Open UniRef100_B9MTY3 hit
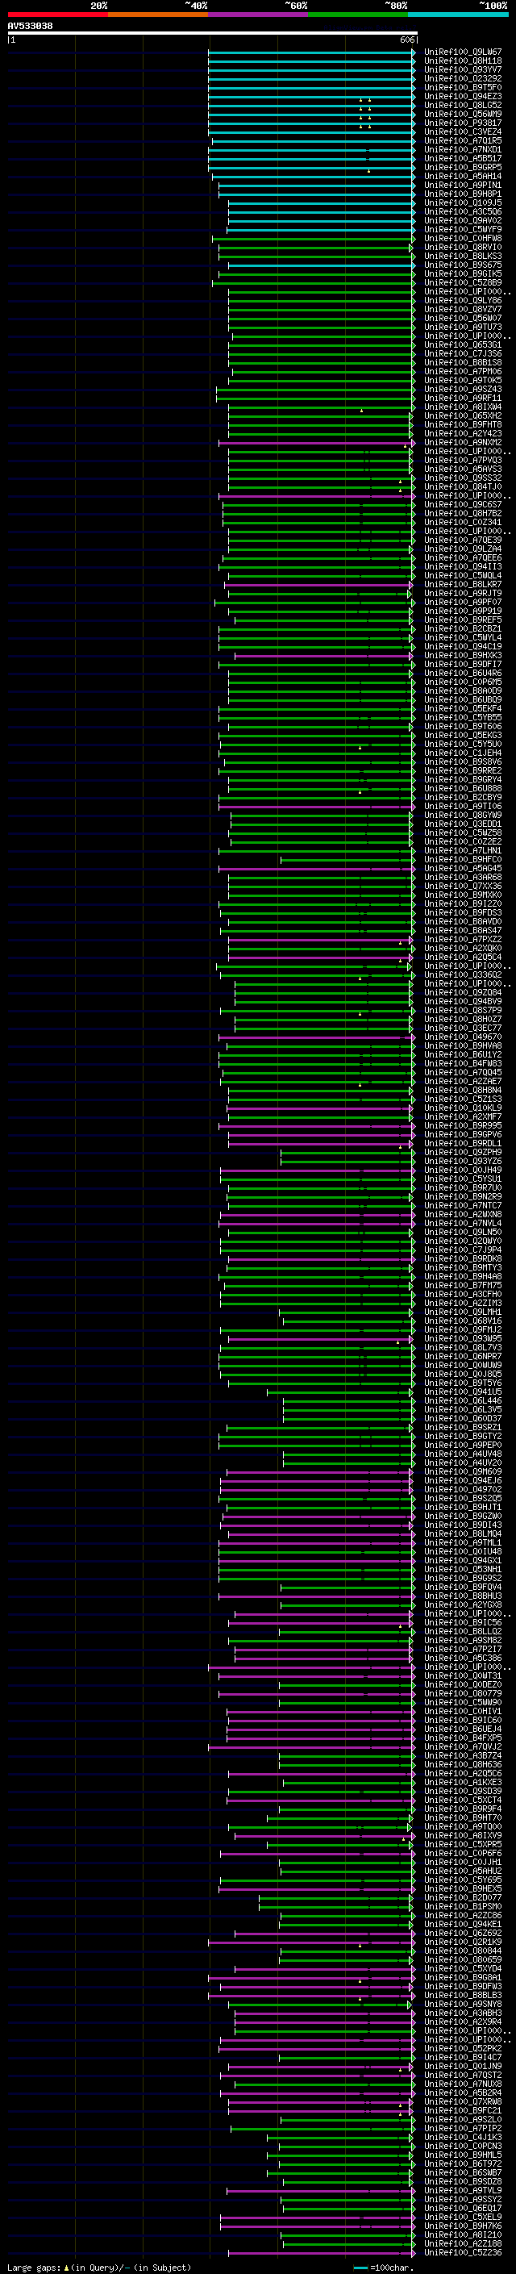Screen dimensions: 516x2274 [x=463, y=1267]
